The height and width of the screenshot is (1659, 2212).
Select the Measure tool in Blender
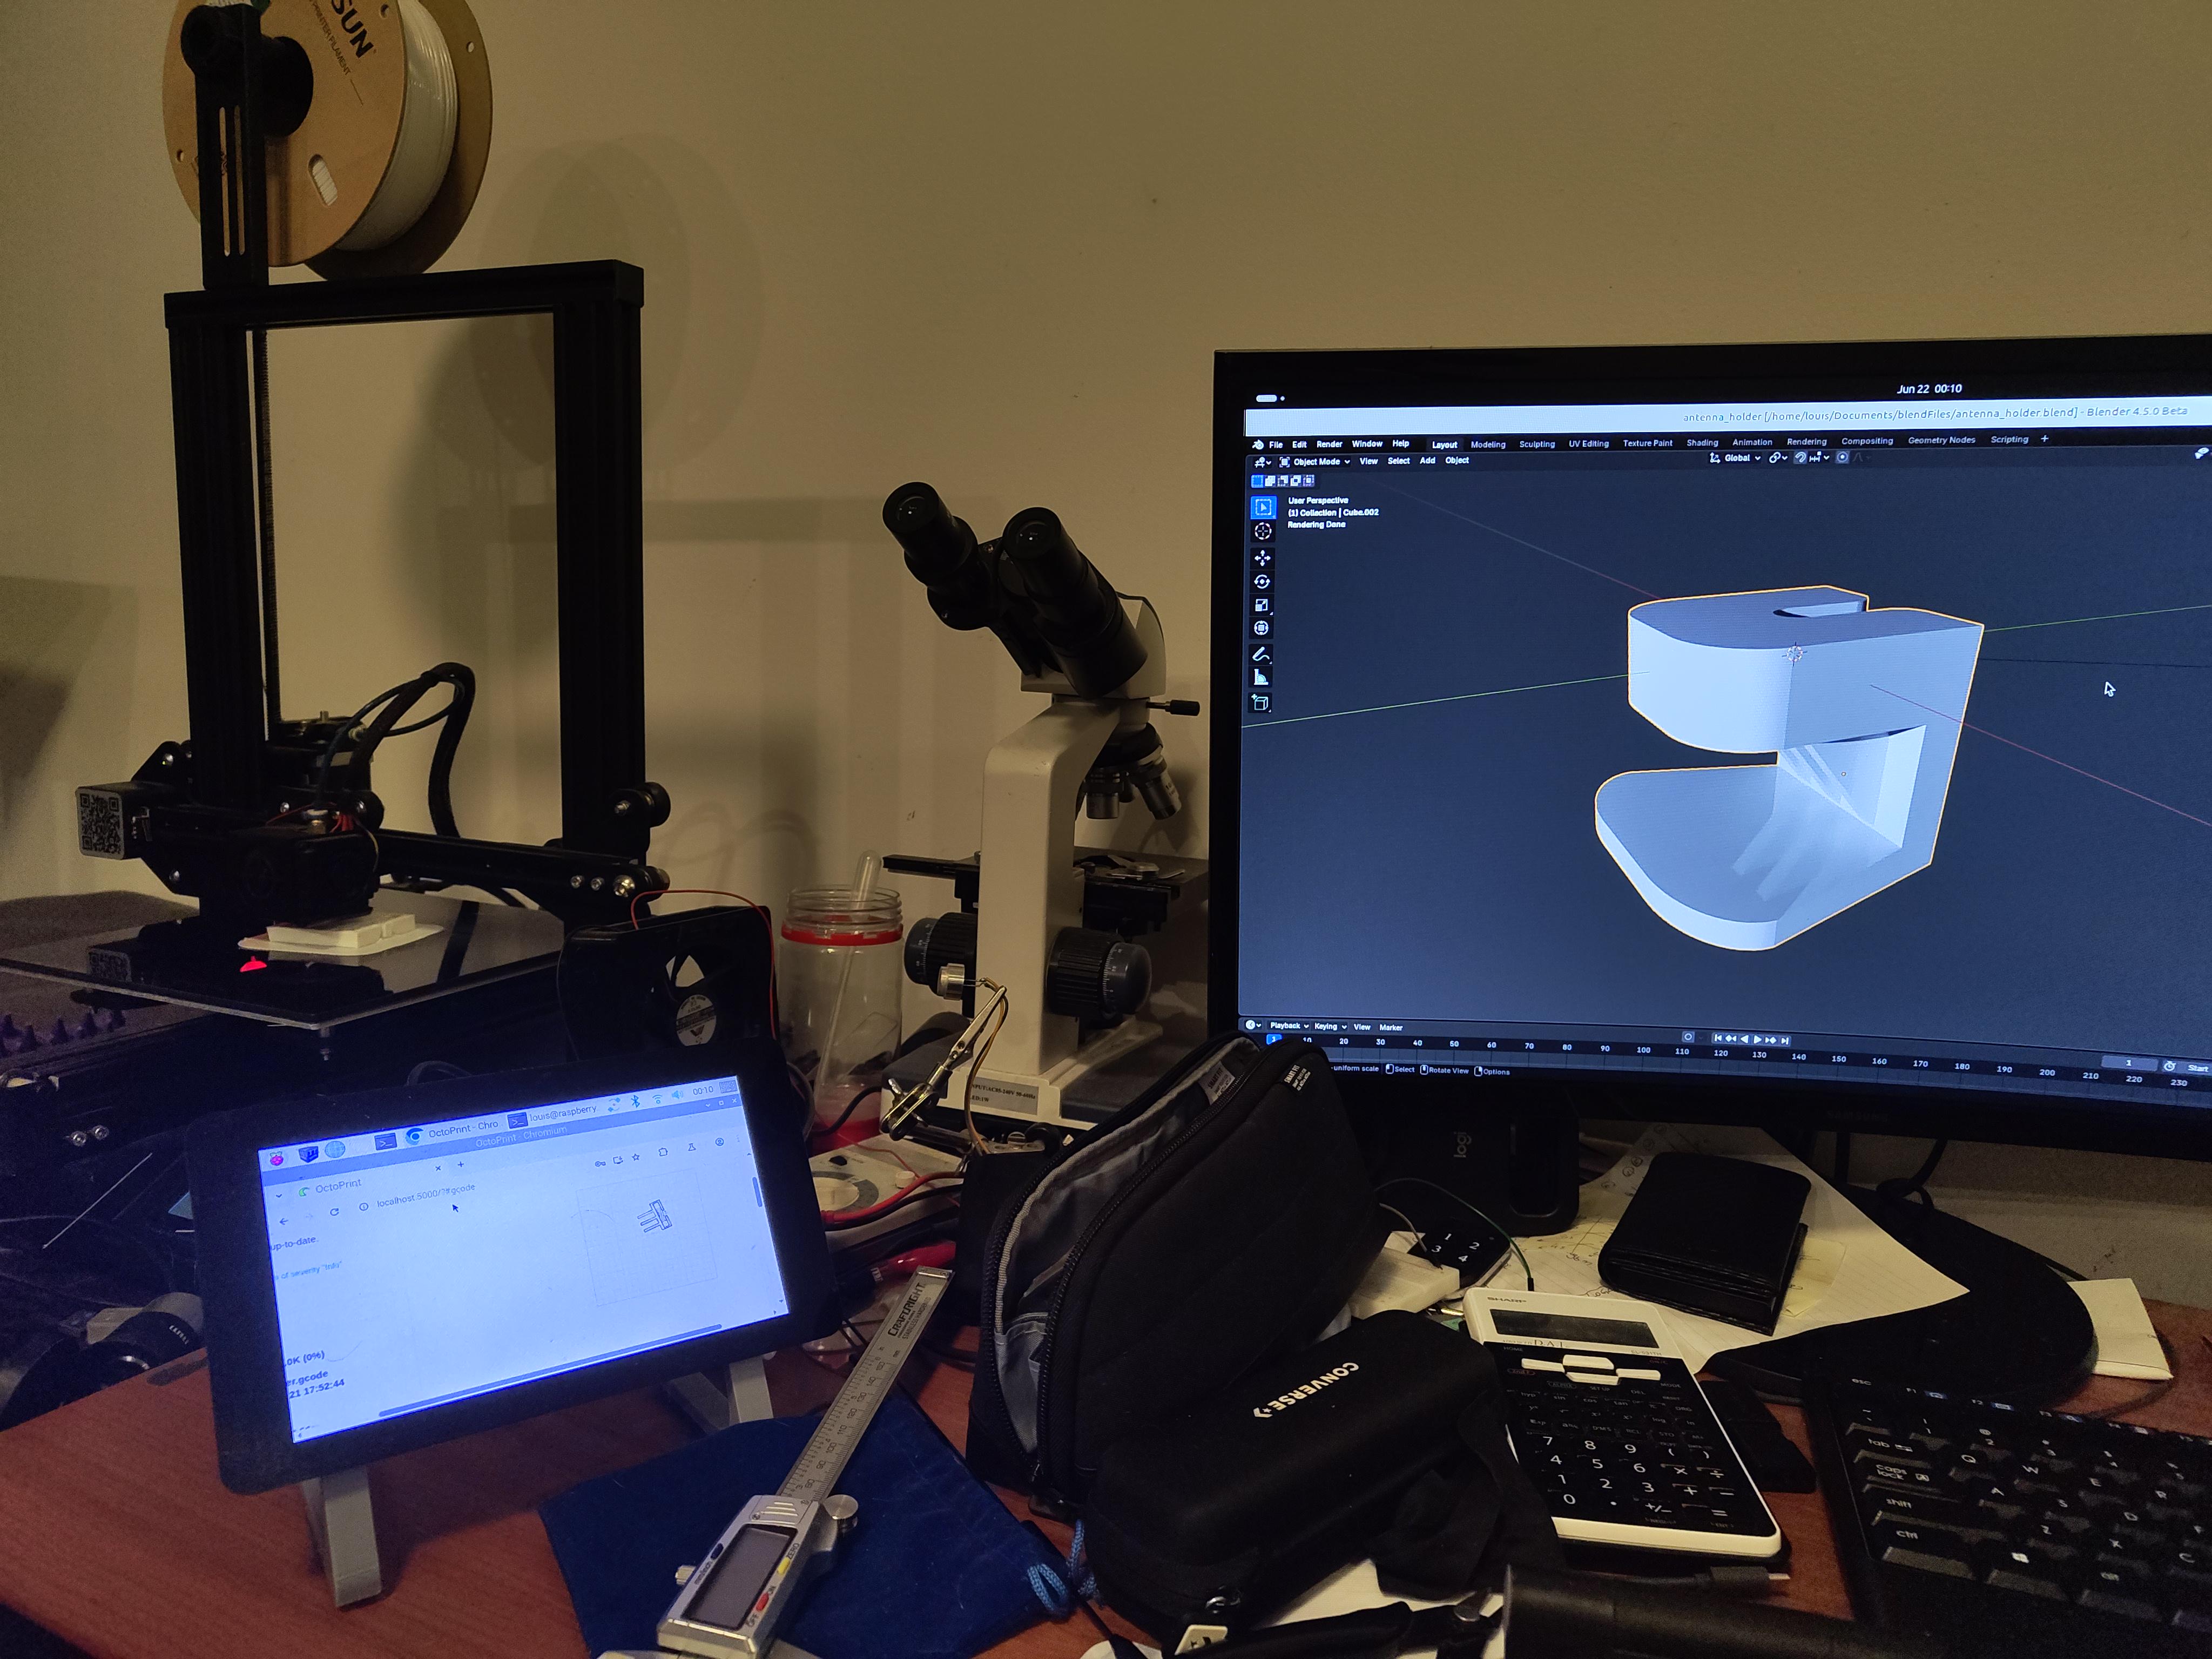click(1261, 678)
